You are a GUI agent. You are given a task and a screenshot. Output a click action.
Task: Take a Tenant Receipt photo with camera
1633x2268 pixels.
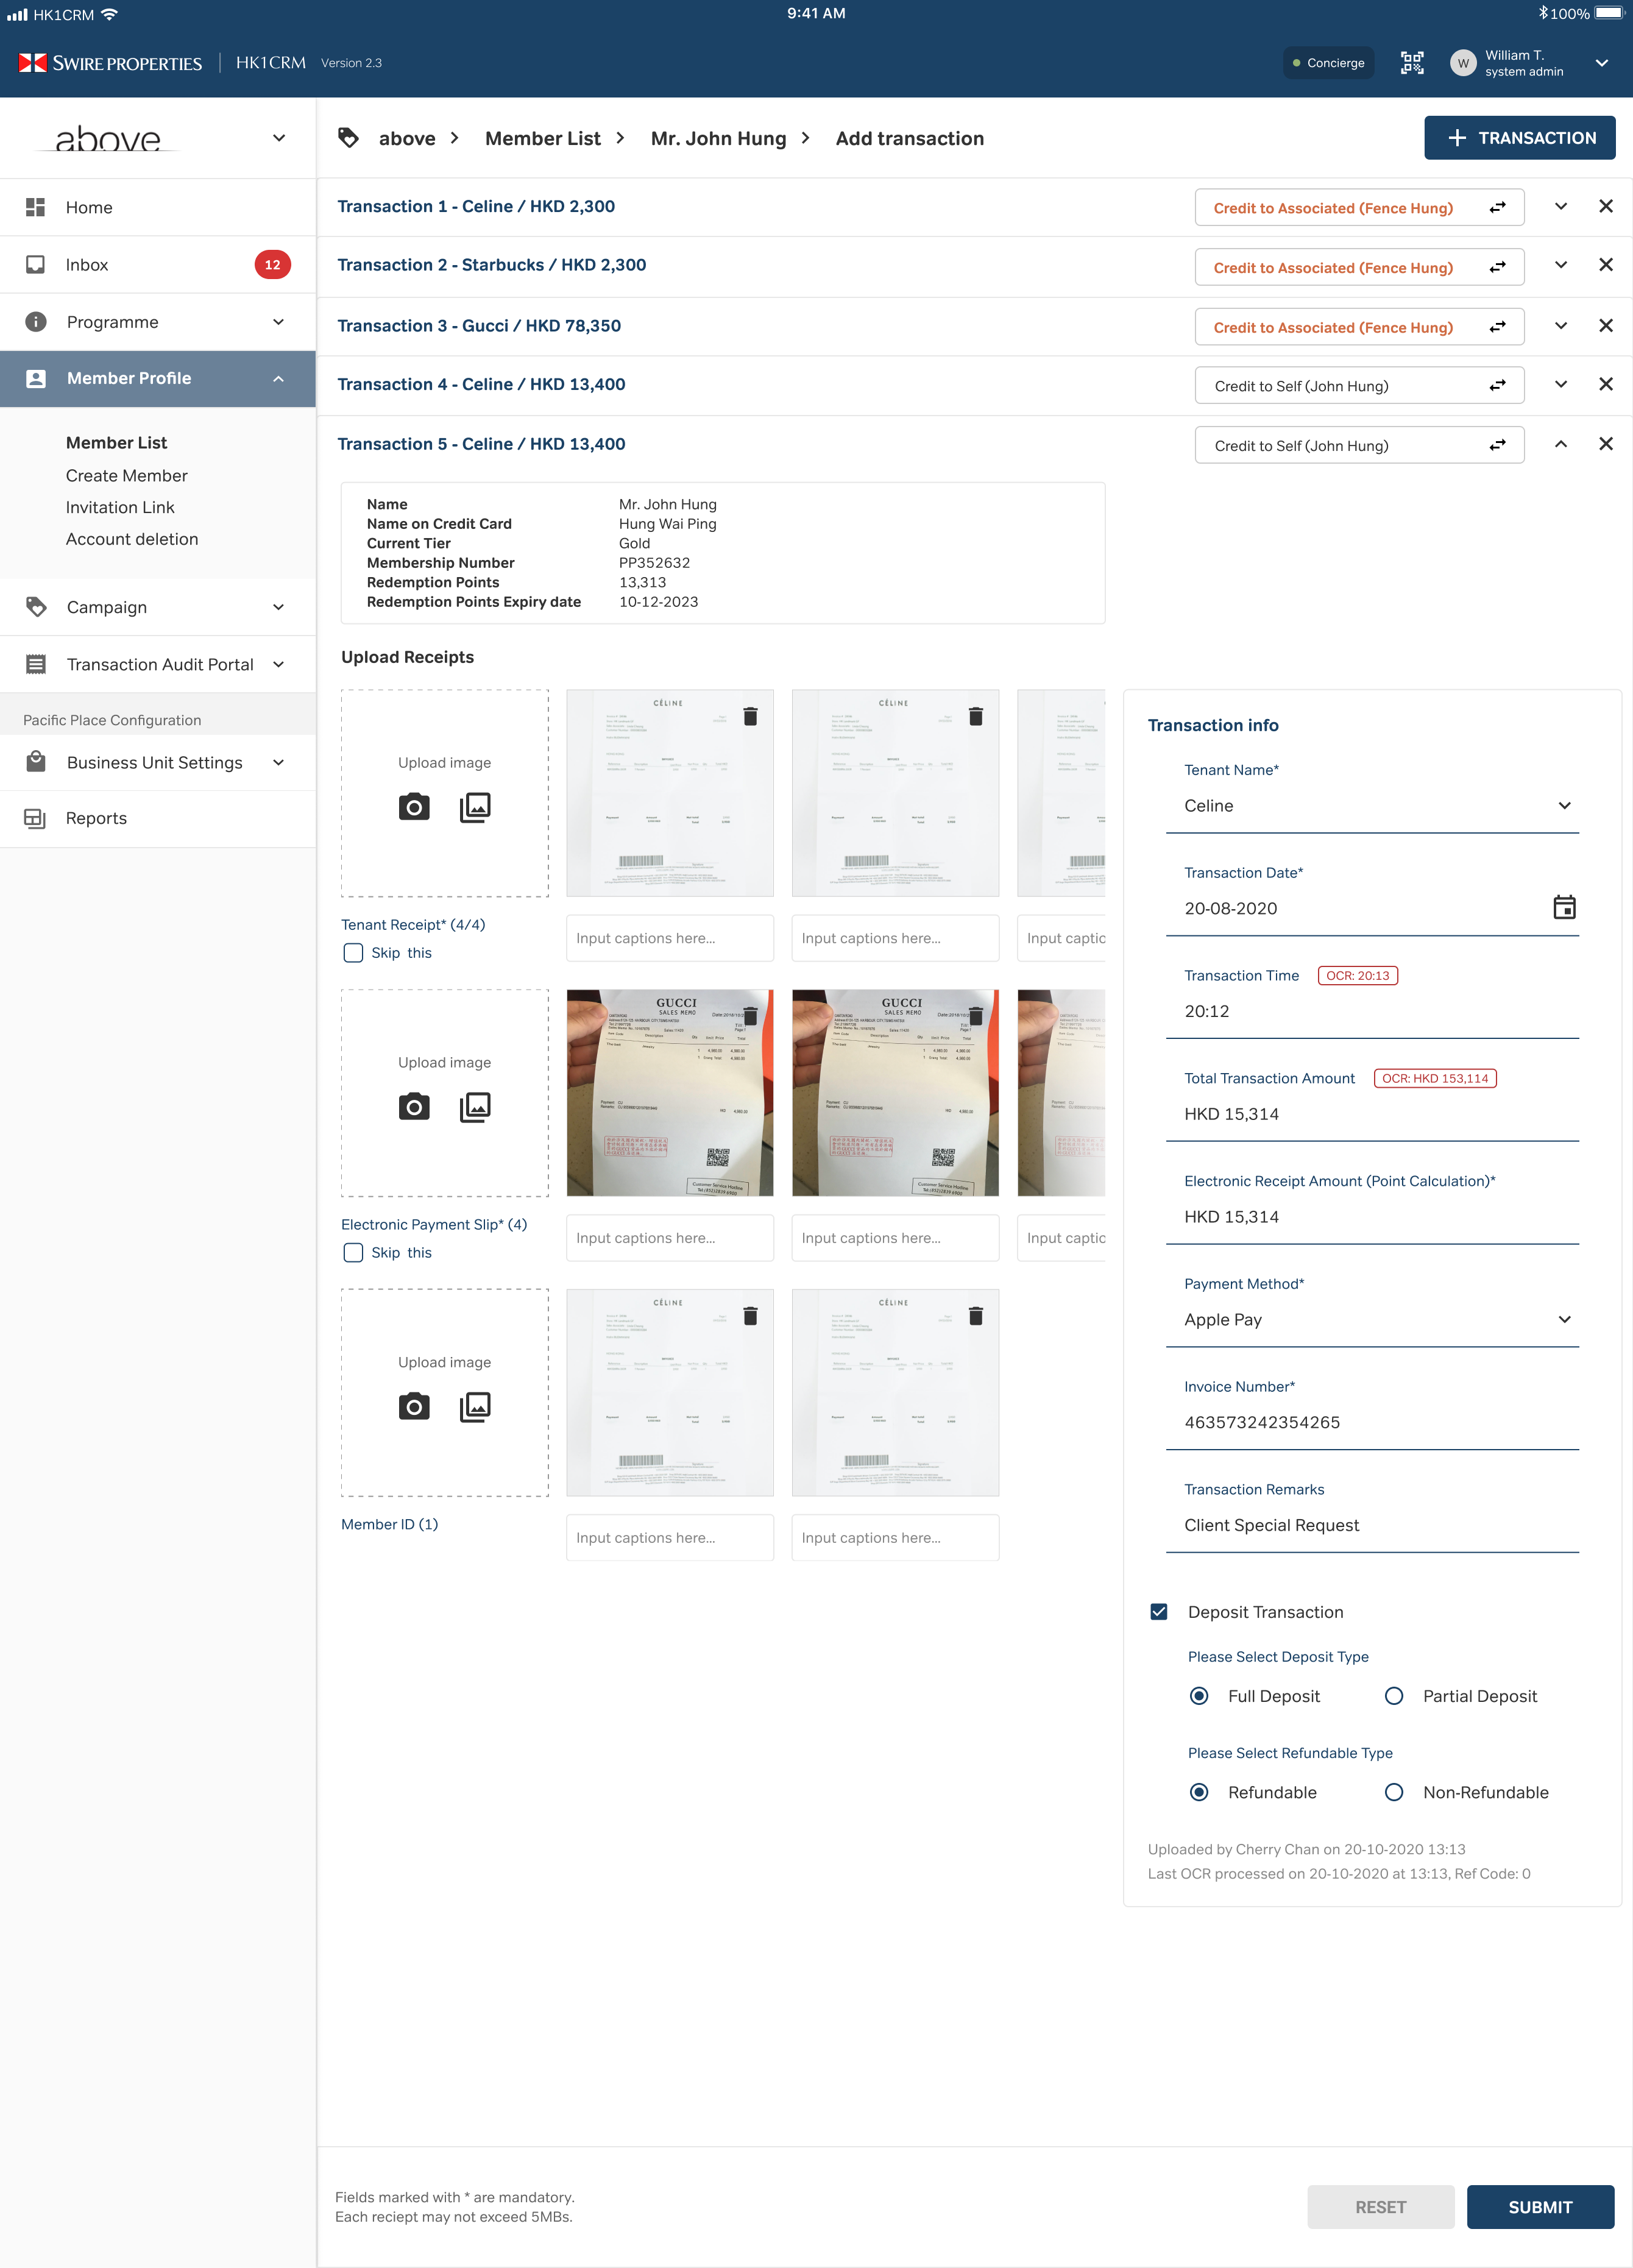pyautogui.click(x=414, y=807)
